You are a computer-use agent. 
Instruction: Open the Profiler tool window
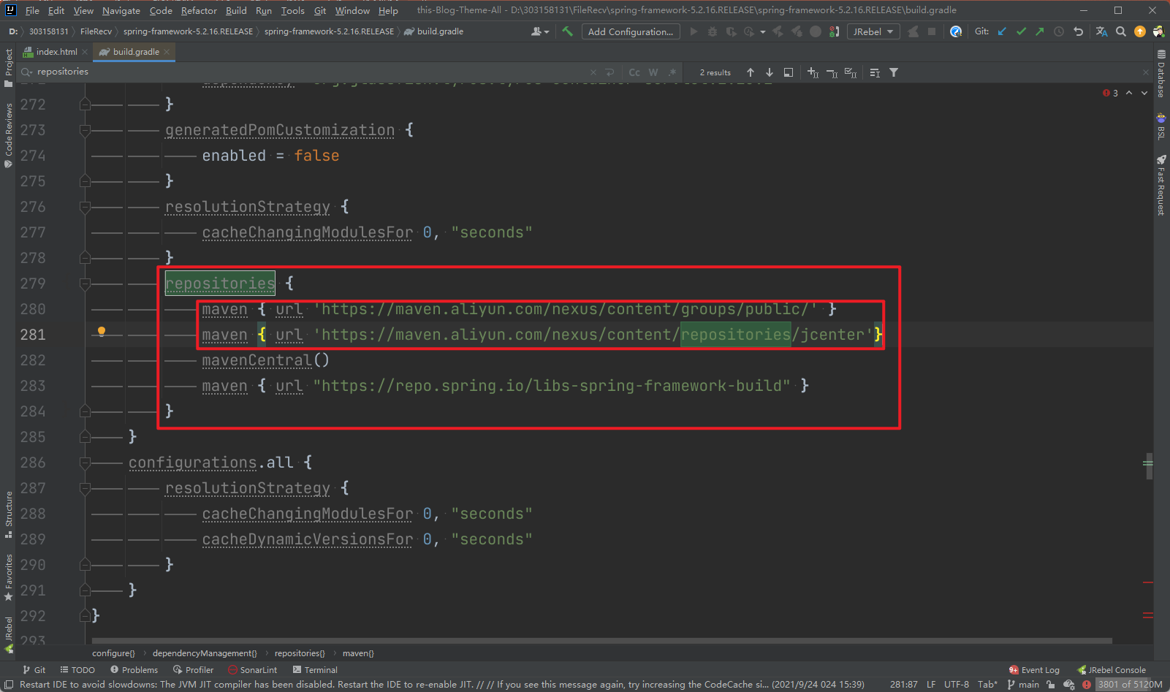click(x=193, y=670)
